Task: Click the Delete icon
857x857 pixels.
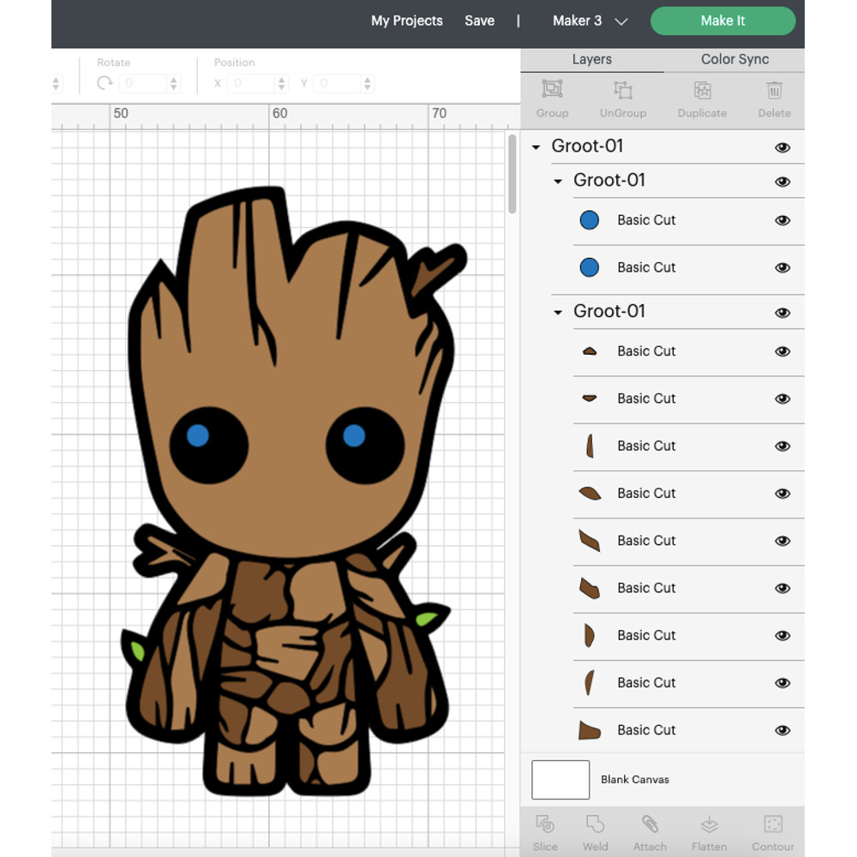Action: tap(774, 96)
